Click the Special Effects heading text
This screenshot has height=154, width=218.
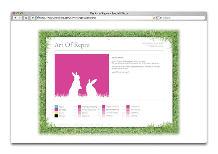(x=118, y=58)
